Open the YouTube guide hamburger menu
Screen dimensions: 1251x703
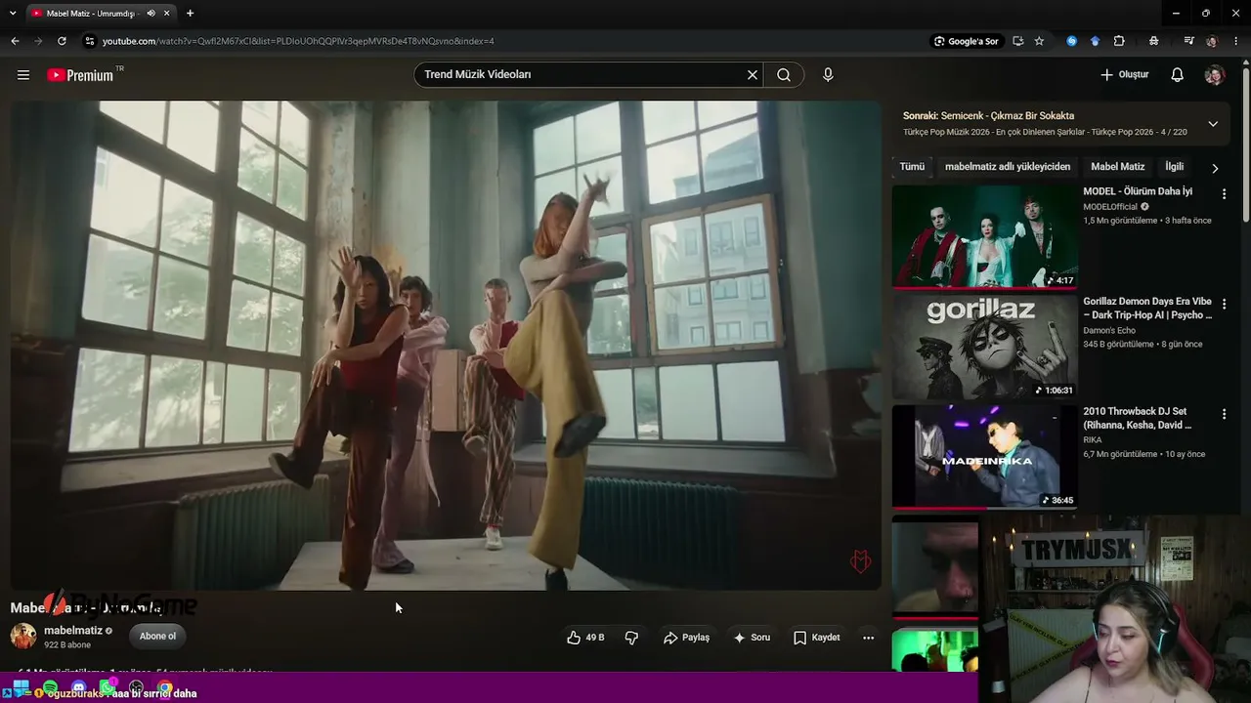pos(23,75)
